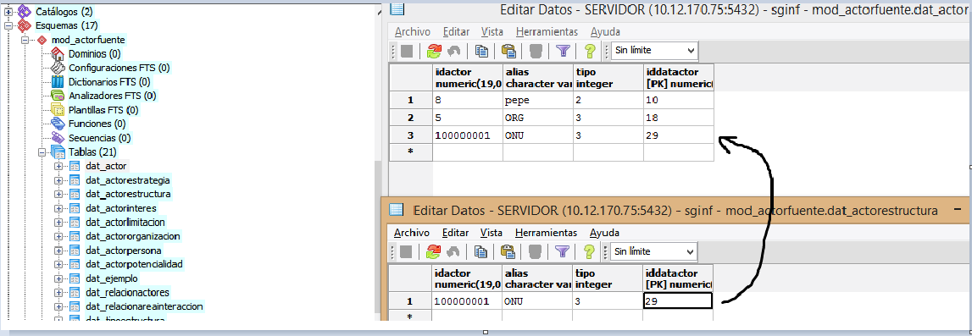The width and height of the screenshot is (972, 336).
Task: Click filter funnel icon in dat_actor window
Action: click(562, 51)
